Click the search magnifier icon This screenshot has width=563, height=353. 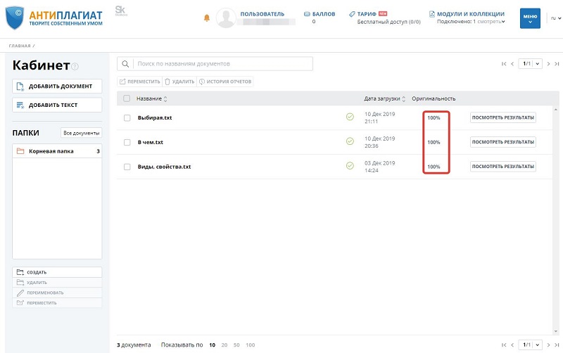pyautogui.click(x=125, y=64)
